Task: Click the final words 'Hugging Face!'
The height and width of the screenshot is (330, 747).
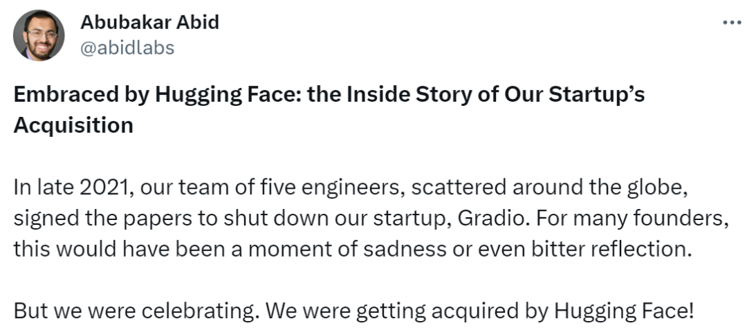Action: pos(625,311)
